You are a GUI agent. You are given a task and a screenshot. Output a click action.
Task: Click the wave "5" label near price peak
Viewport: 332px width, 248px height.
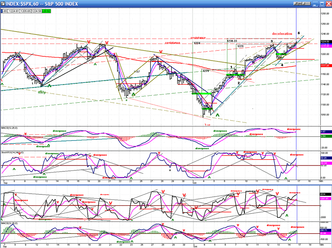tap(298, 33)
